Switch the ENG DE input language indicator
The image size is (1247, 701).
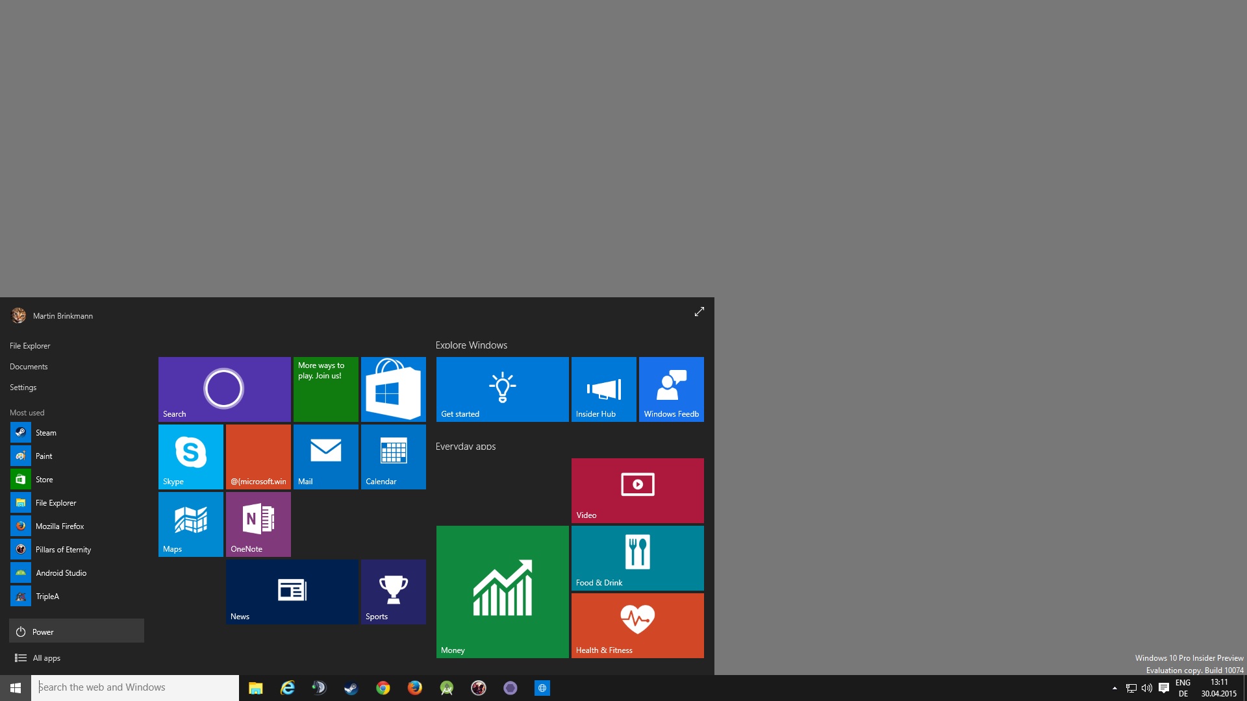[x=1183, y=688]
